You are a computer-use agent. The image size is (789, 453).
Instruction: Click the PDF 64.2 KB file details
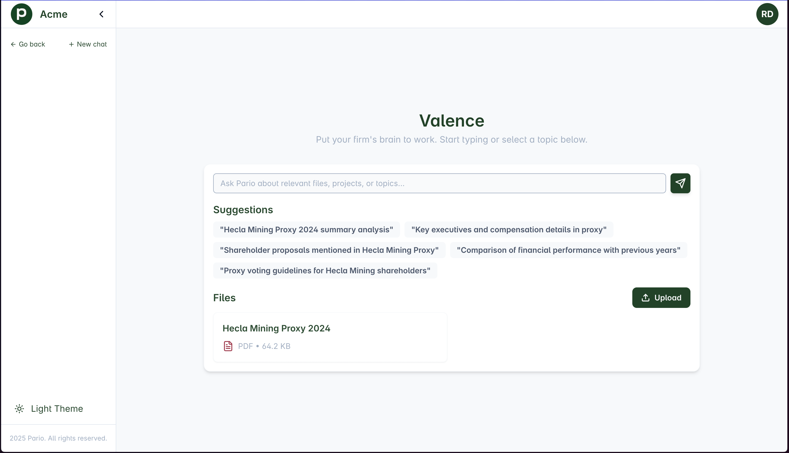coord(264,346)
